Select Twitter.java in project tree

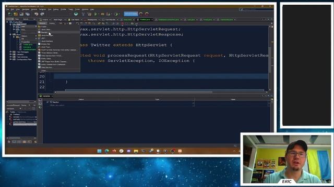pyautogui.click(x=28, y=45)
